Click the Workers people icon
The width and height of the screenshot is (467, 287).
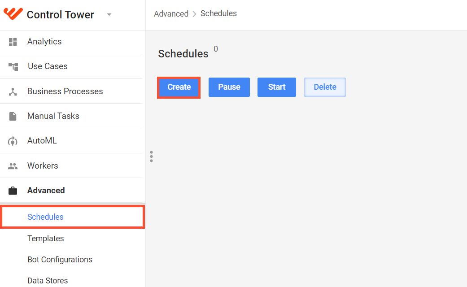point(13,166)
